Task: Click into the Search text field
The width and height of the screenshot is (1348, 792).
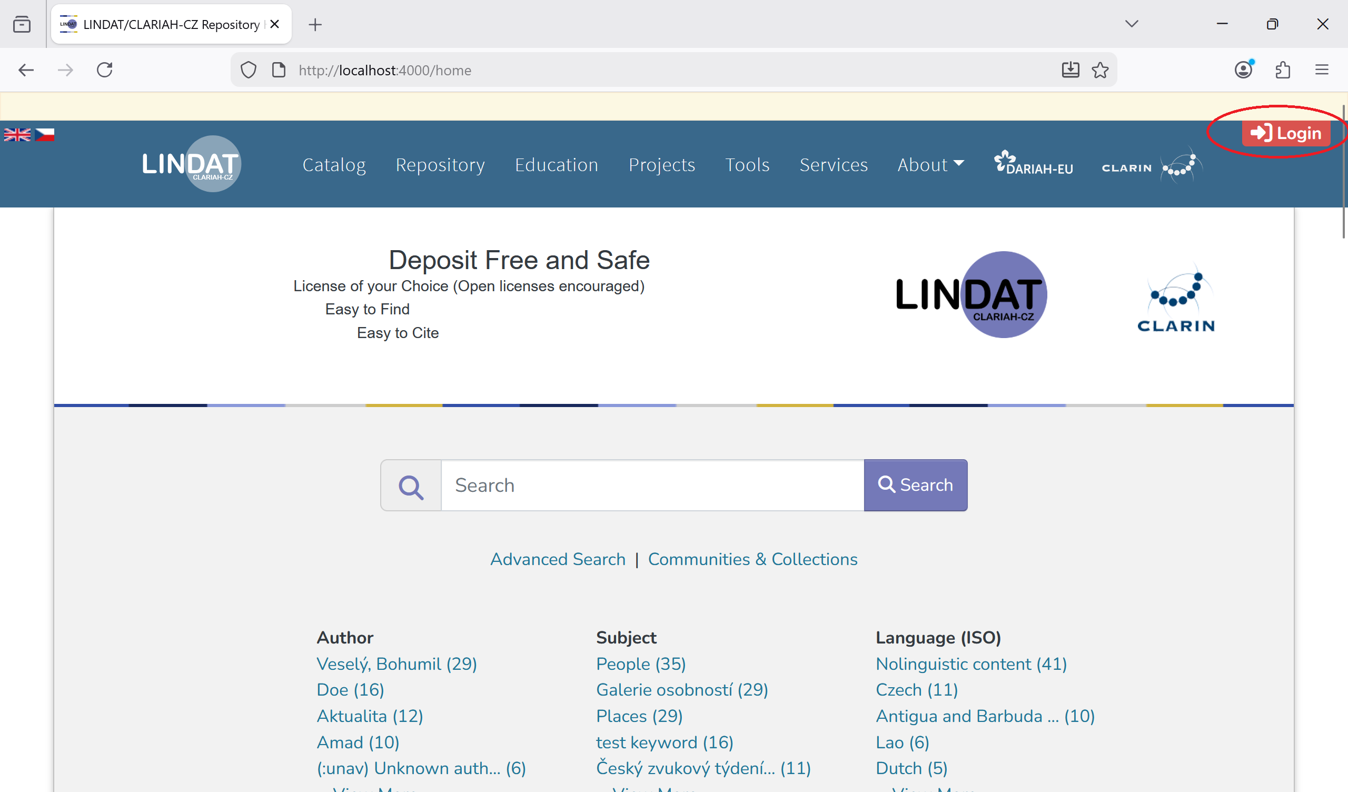Action: [x=652, y=486]
